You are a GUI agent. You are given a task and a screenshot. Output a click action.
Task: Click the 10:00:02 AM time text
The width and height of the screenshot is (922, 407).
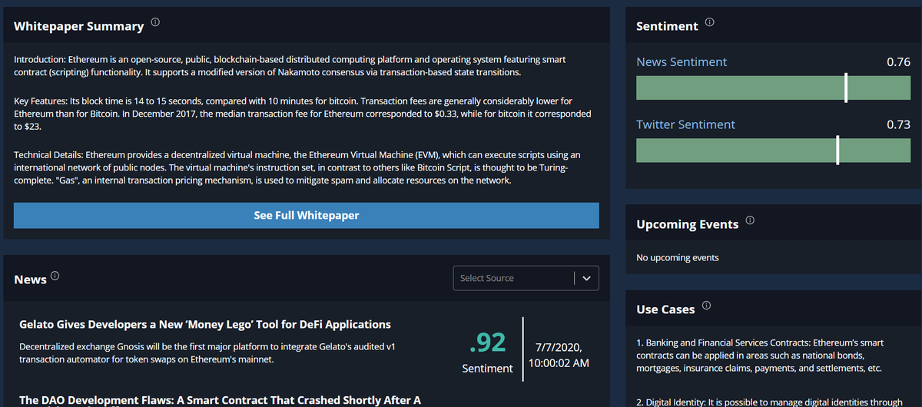(x=559, y=362)
